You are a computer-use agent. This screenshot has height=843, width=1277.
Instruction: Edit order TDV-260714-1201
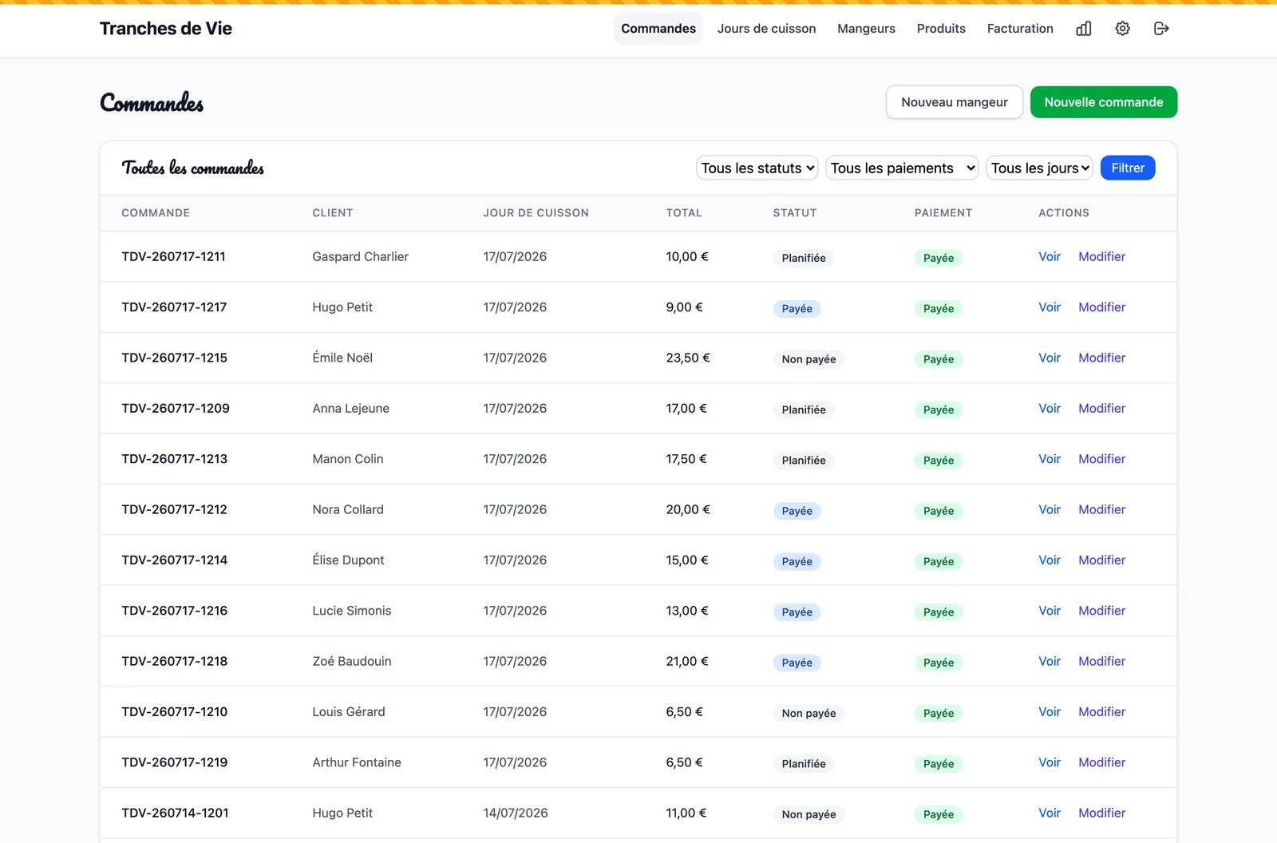click(x=1101, y=813)
